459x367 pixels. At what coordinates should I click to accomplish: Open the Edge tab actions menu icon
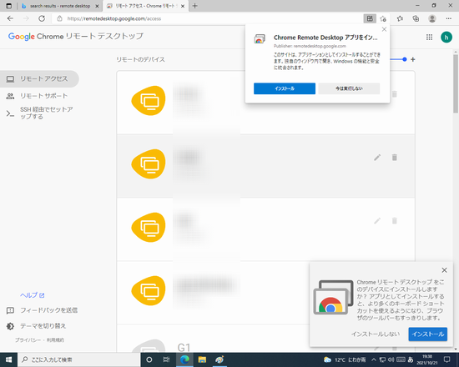pyautogui.click(x=9, y=6)
